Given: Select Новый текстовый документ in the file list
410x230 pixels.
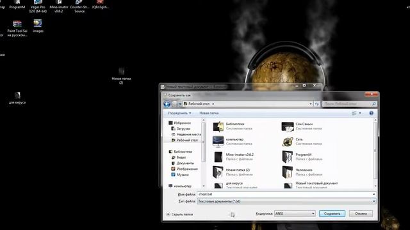Looking at the screenshot, I should (311, 185).
